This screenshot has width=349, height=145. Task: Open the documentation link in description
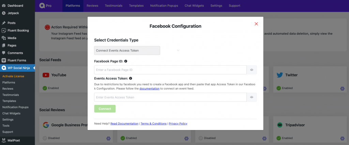point(149,89)
